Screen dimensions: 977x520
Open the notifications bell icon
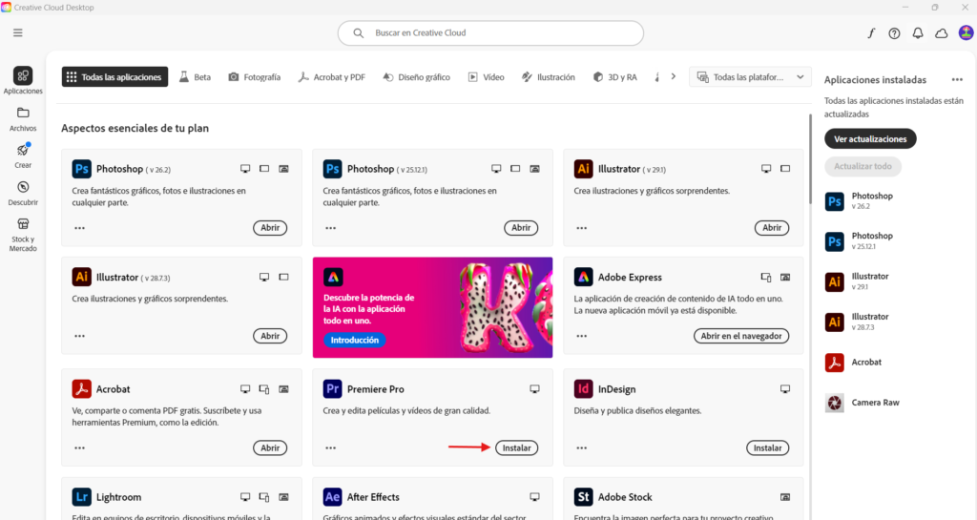tap(918, 32)
